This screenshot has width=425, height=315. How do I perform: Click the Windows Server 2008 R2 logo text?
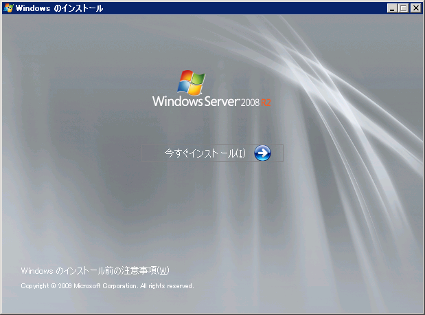click(x=211, y=101)
